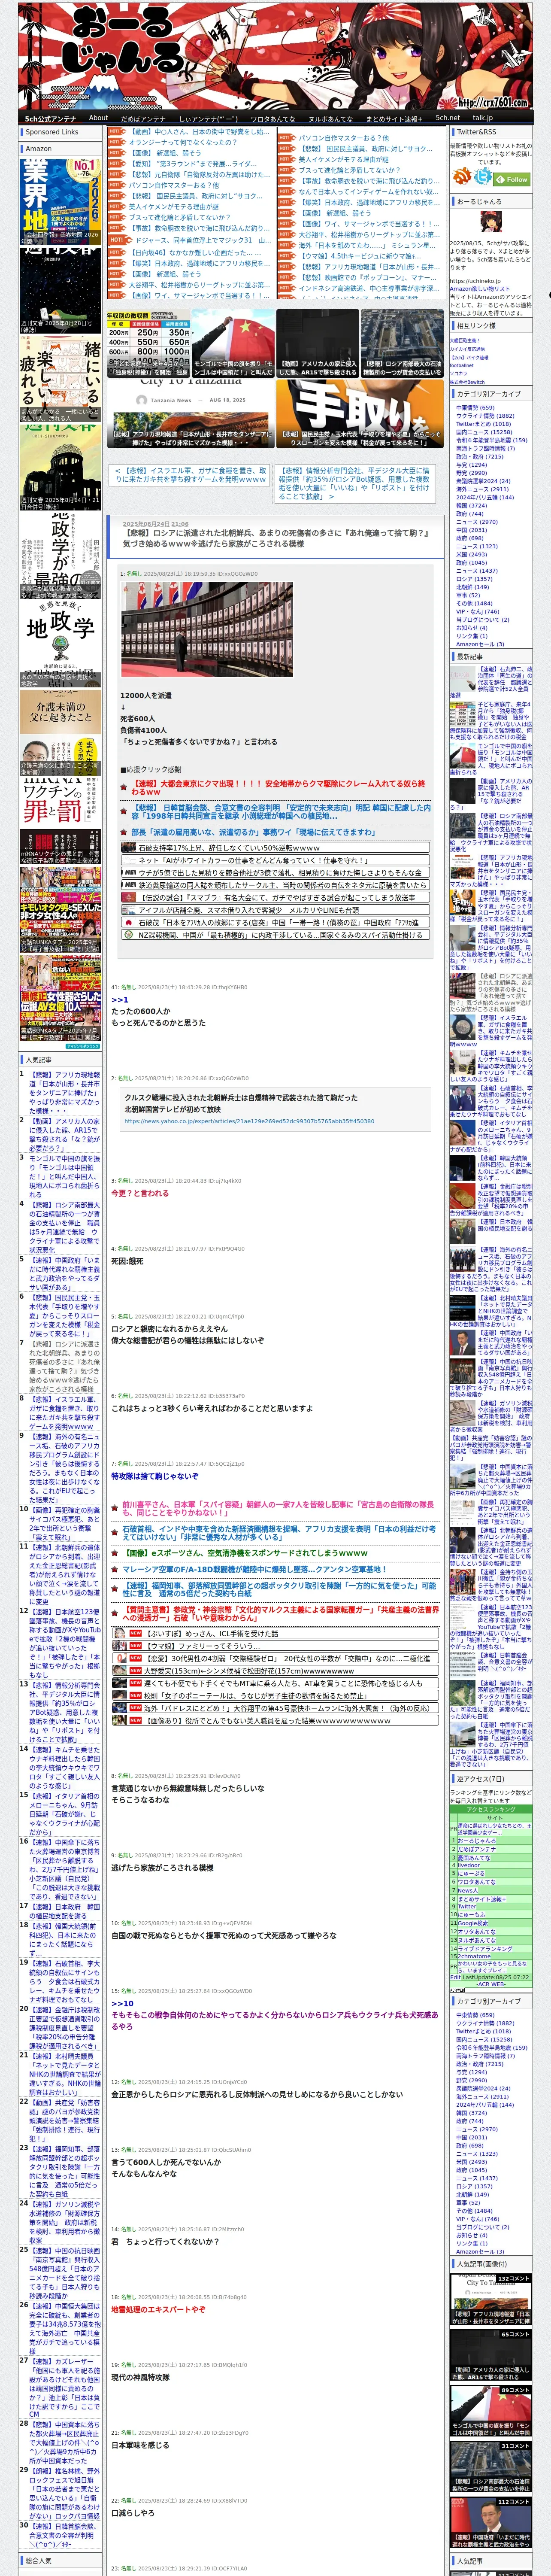Open the blue Twitter bird icon

click(483, 177)
